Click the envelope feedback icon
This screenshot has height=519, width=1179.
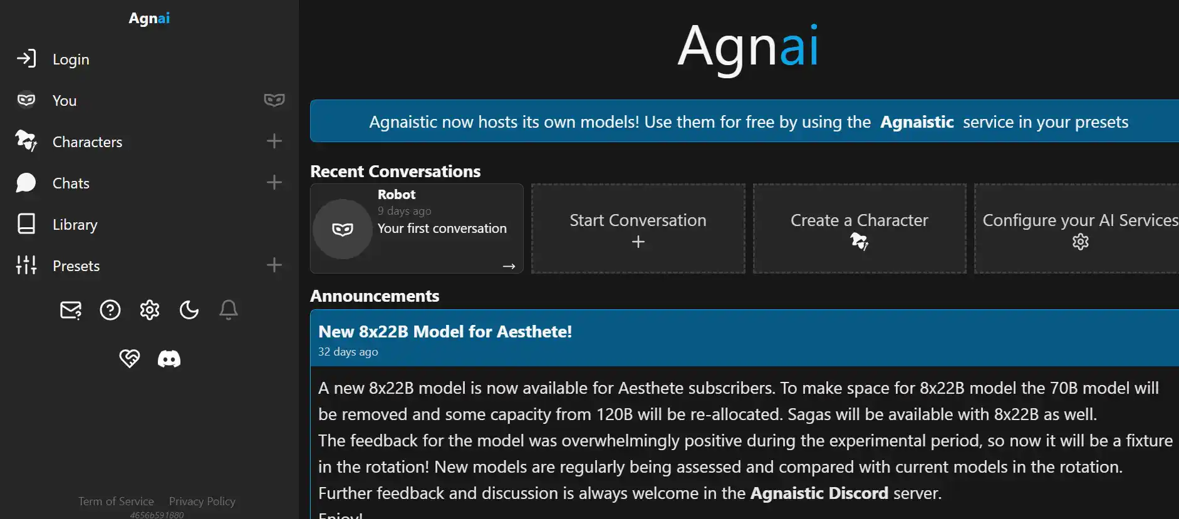tap(70, 309)
